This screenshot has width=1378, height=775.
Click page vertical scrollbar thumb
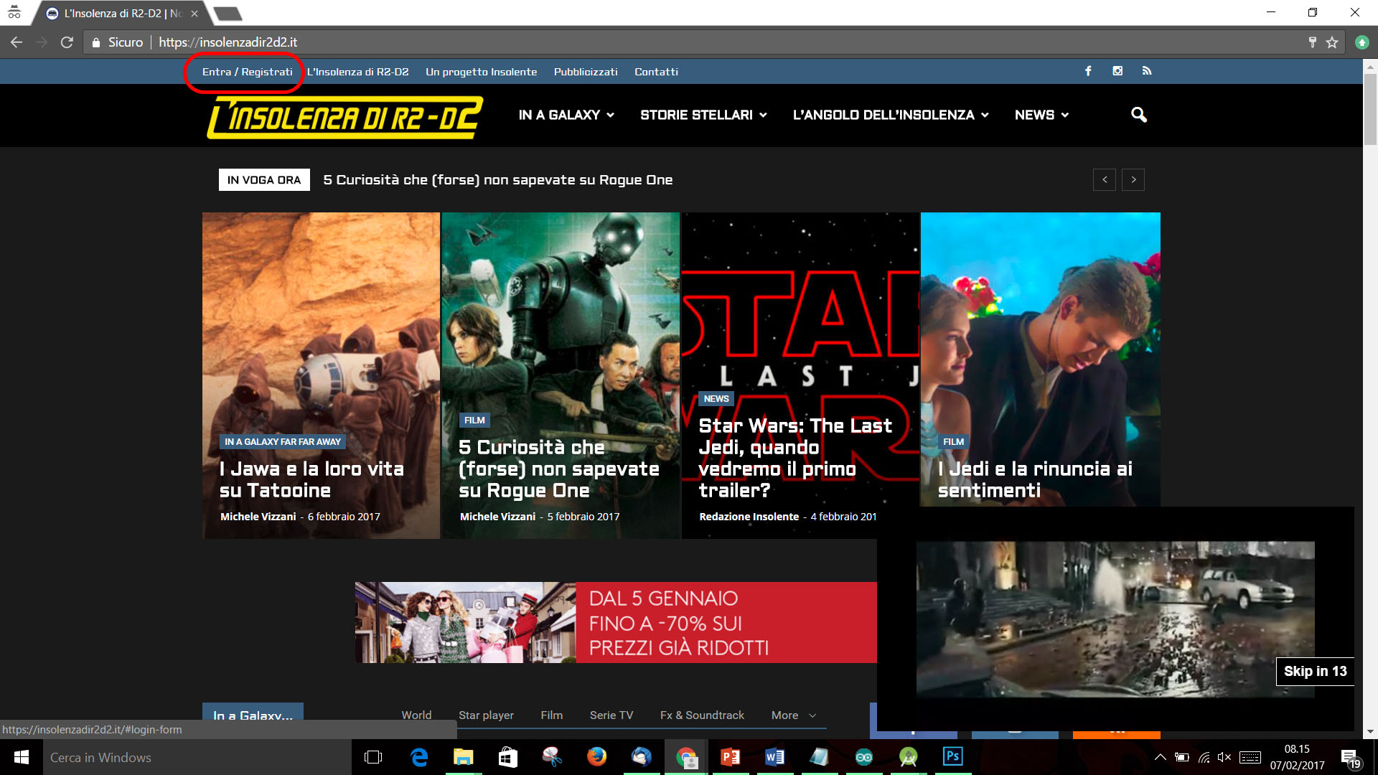point(1370,109)
